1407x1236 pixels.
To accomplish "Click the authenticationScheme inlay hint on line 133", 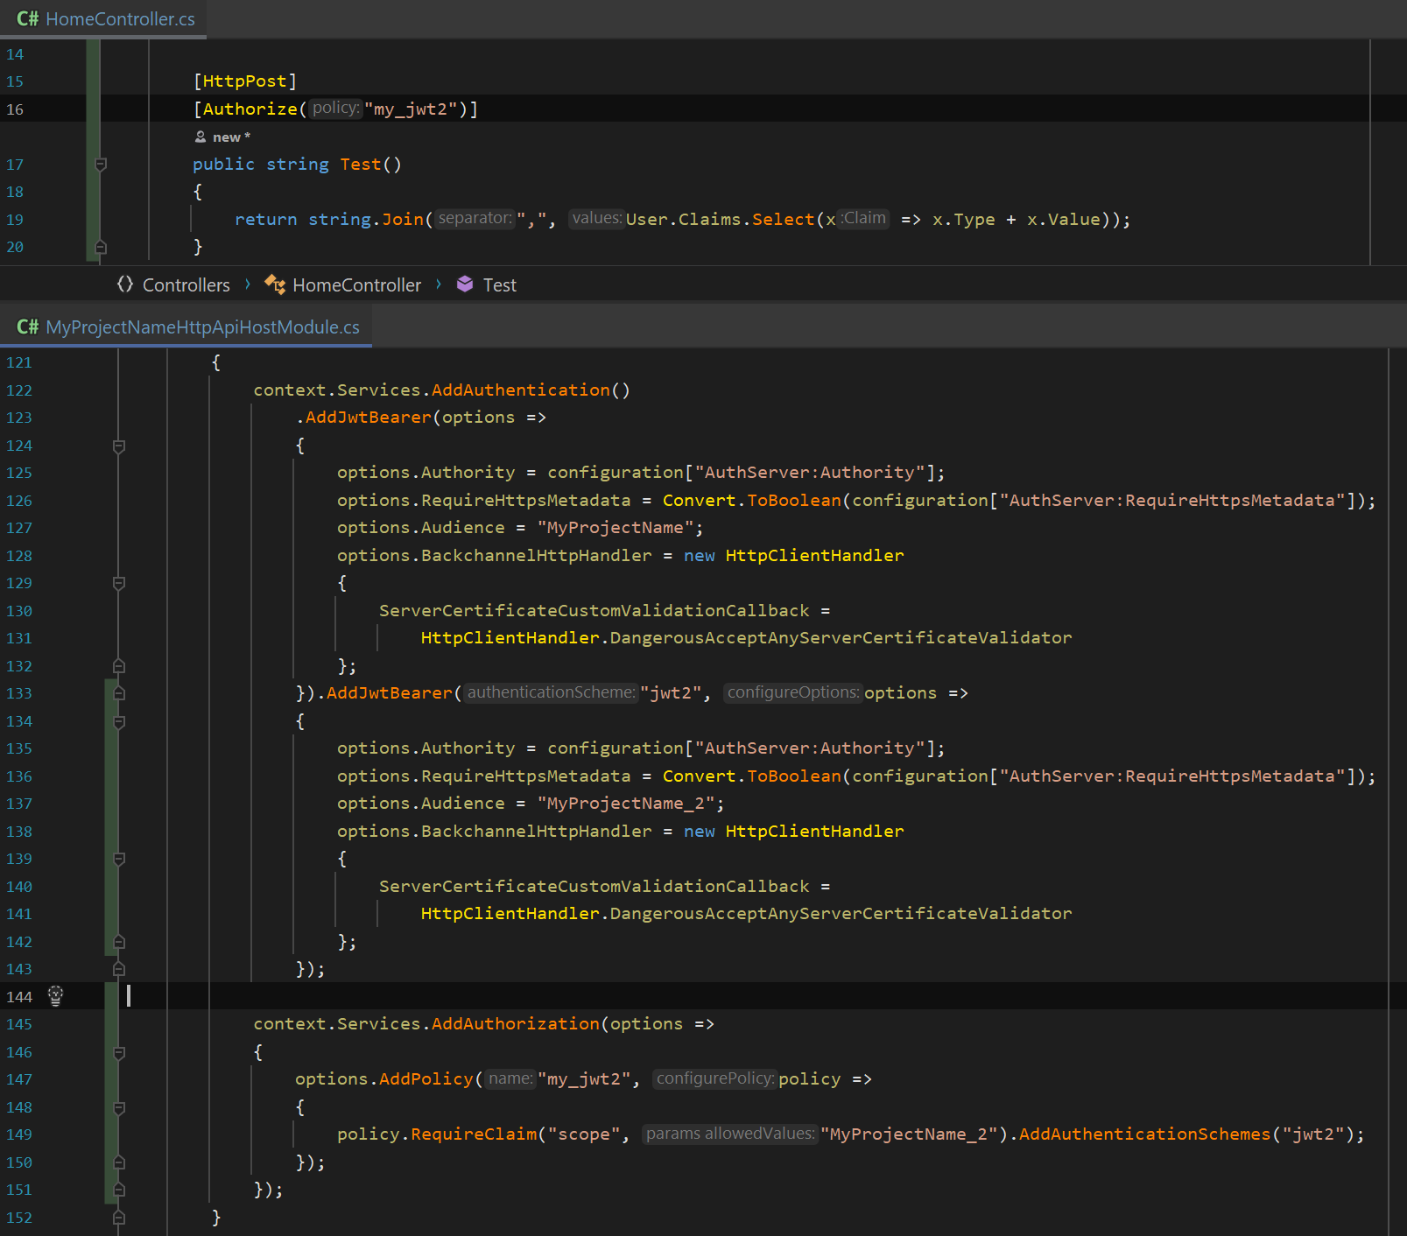I will (551, 692).
